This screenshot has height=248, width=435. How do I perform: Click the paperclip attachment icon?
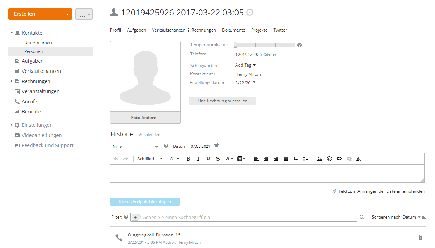coord(334,192)
